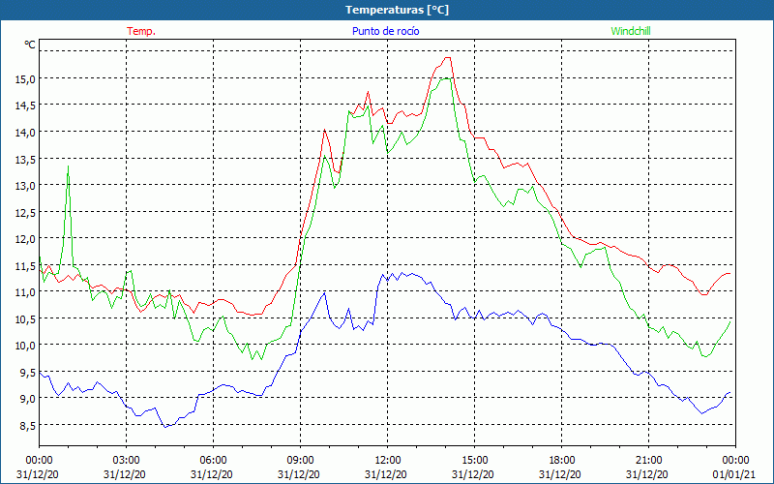Click the blue dew point minimum near 04:30
The height and width of the screenshot is (484, 774).
(165, 426)
